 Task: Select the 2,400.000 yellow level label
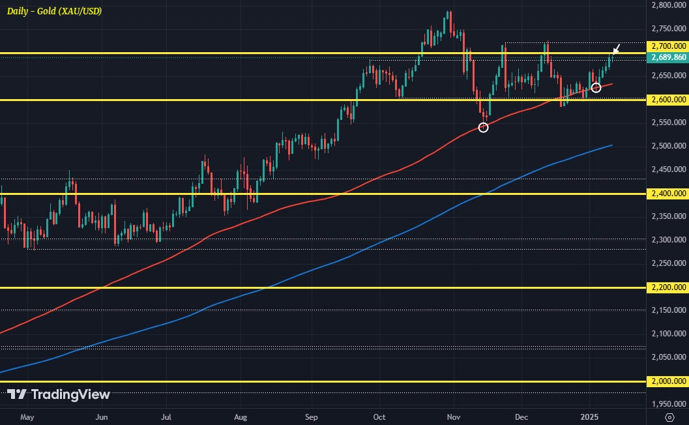click(x=667, y=194)
